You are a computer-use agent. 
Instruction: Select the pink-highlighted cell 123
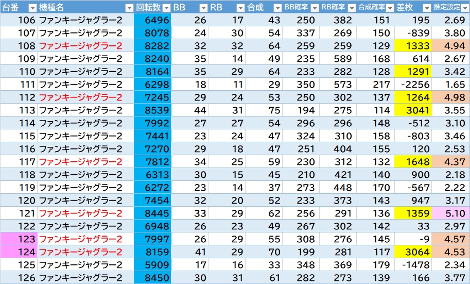tap(19, 239)
